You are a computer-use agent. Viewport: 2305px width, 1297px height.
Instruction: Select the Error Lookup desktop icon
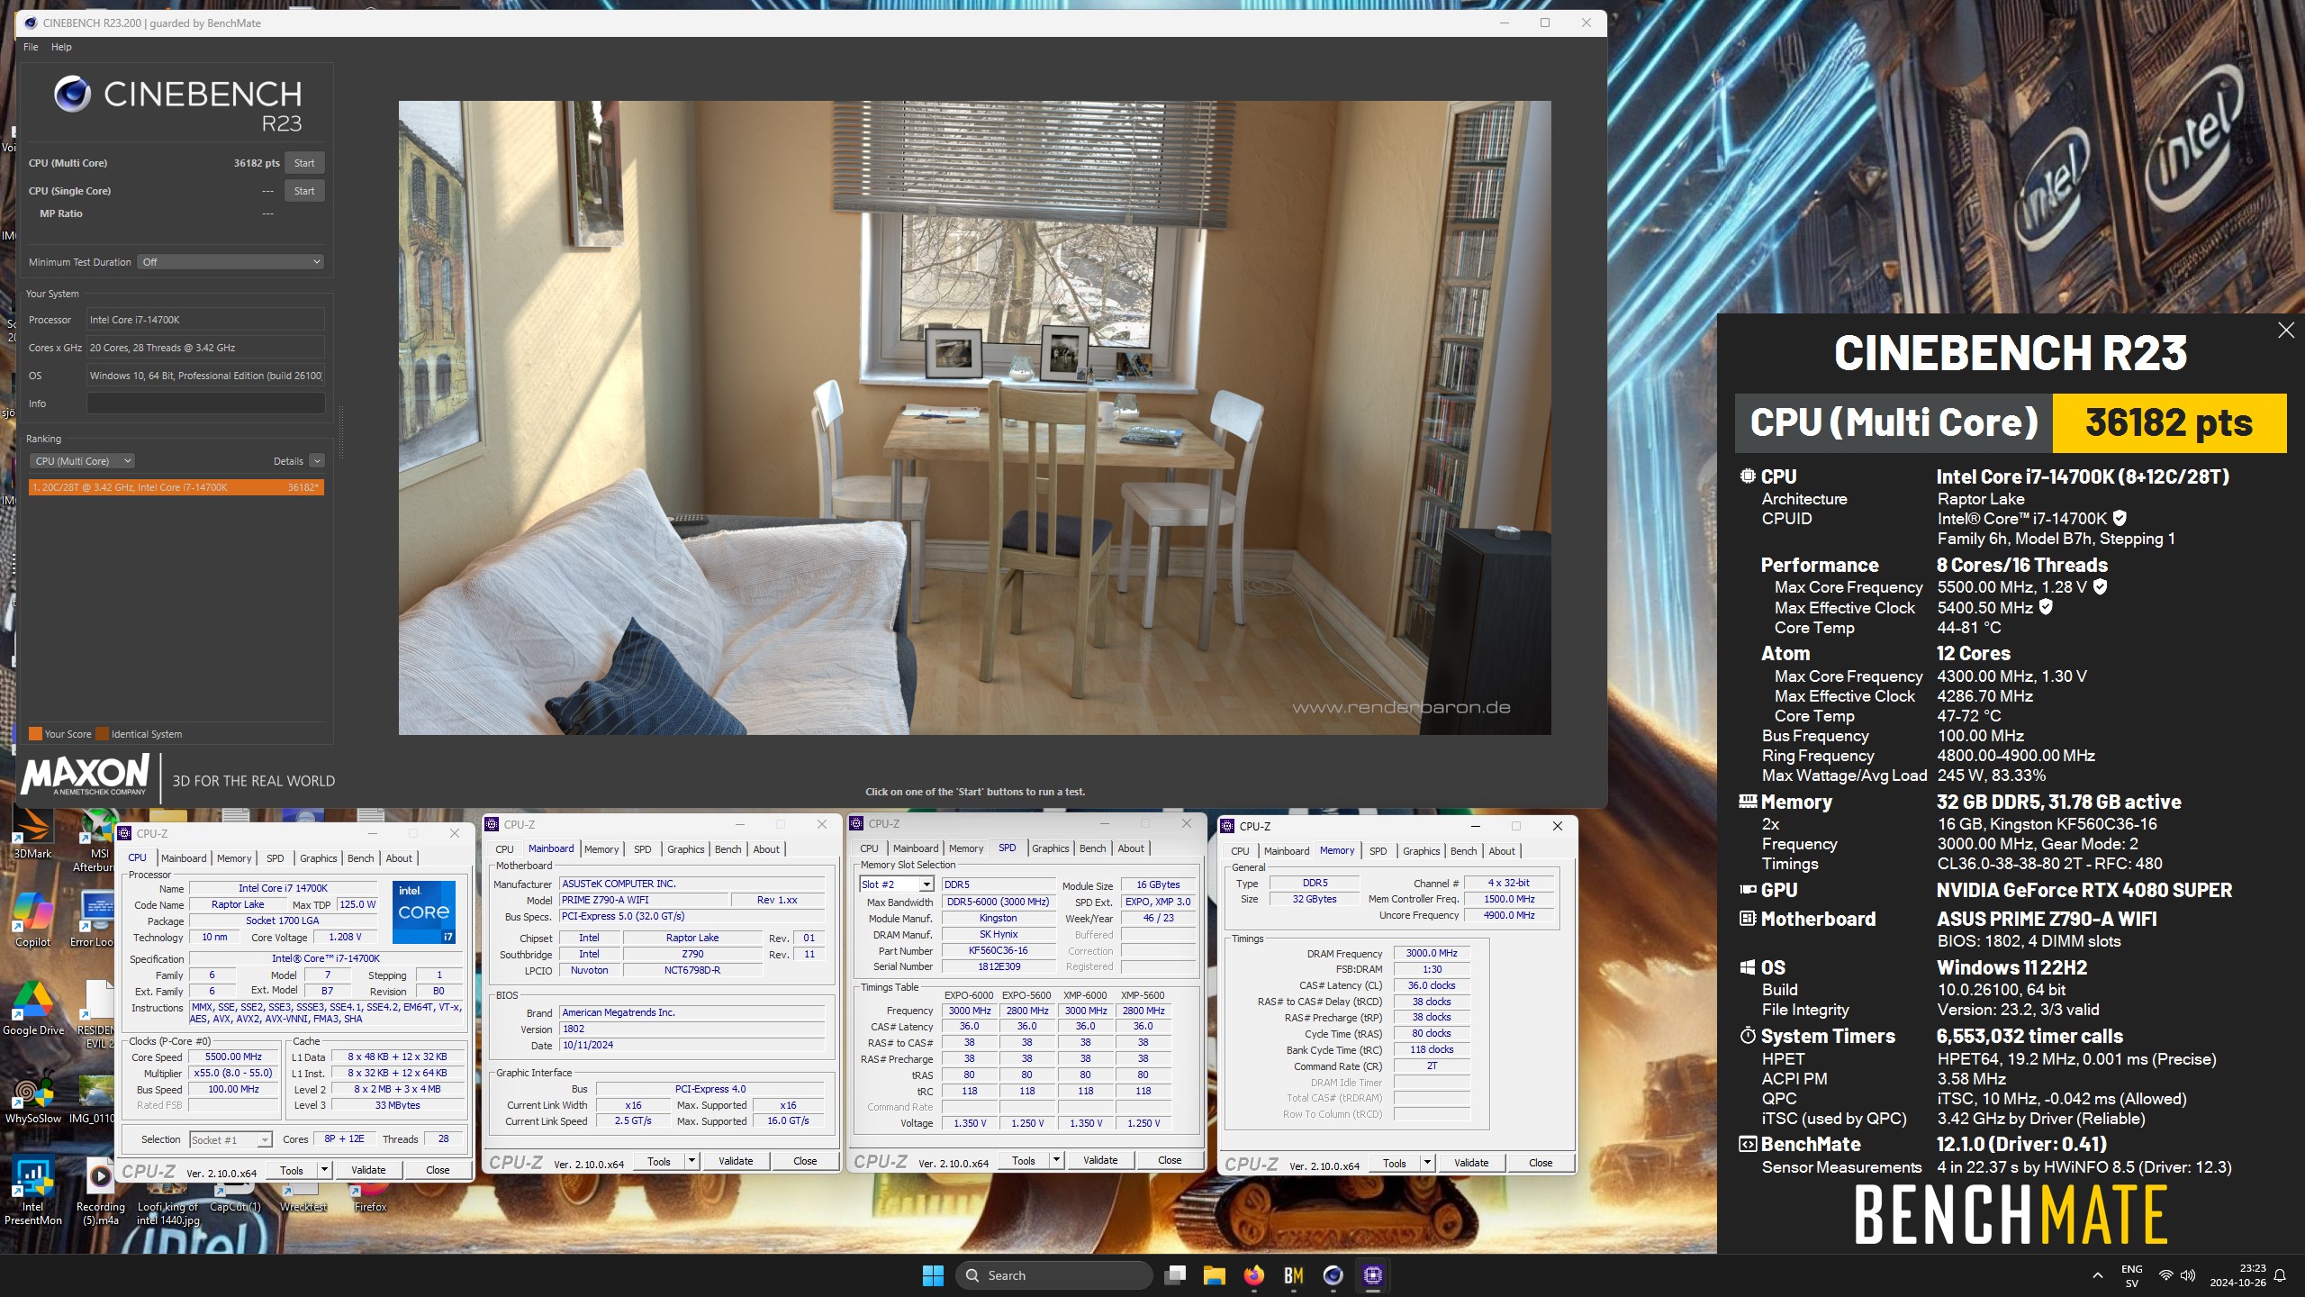94,919
